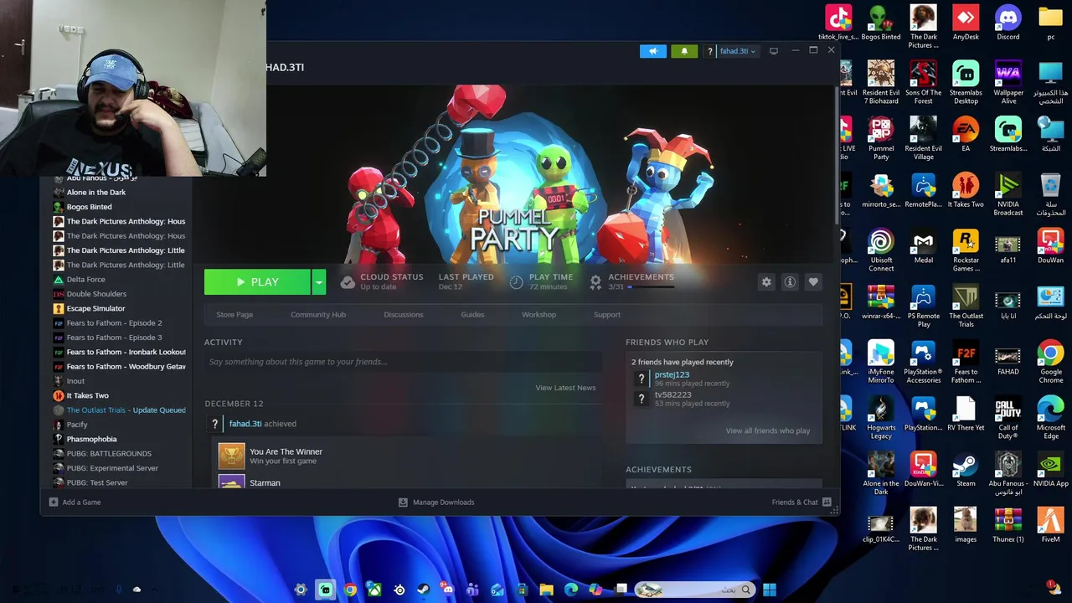This screenshot has width=1072, height=603.
Task: Click View all friends who play
Action: click(768, 430)
